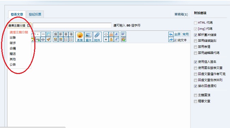230x128 pixels.
Task: Apply float-left layout
Action: click(56, 39)
